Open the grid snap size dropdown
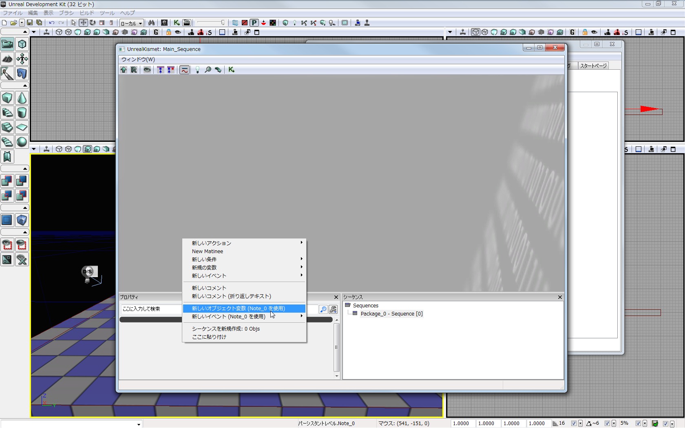Viewport: 685px width, 428px height. (x=580, y=424)
